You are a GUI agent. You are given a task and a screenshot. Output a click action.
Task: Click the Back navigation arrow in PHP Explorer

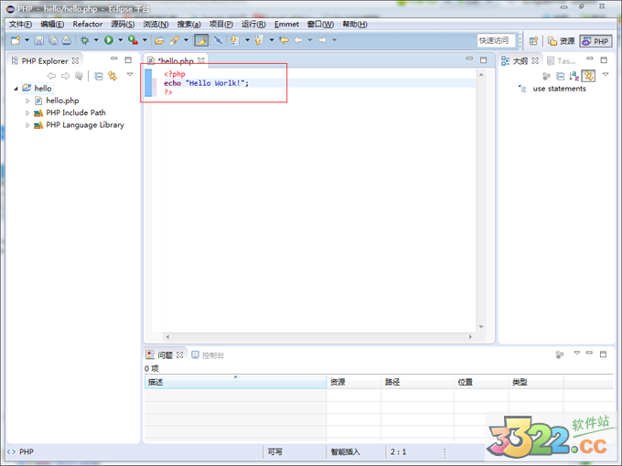point(51,76)
